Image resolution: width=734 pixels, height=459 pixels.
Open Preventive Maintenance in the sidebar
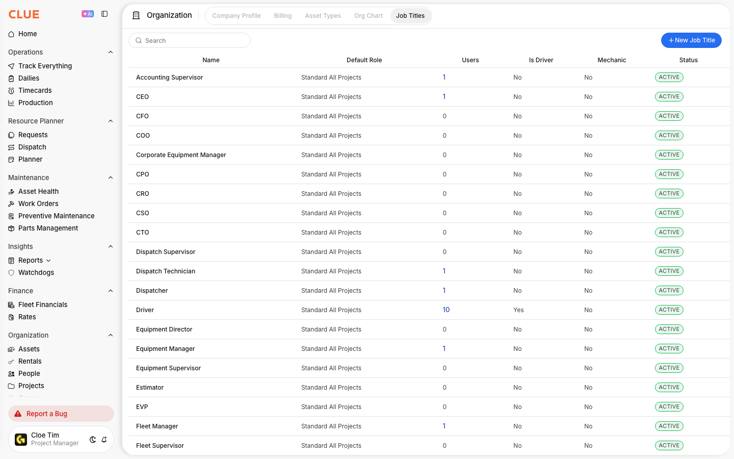(x=57, y=216)
